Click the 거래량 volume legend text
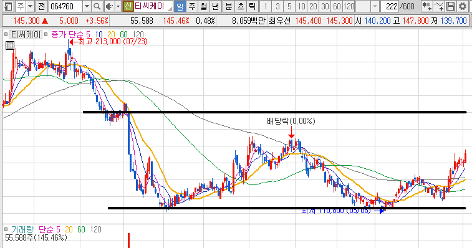This screenshot has height=248, width=472. tap(22, 230)
